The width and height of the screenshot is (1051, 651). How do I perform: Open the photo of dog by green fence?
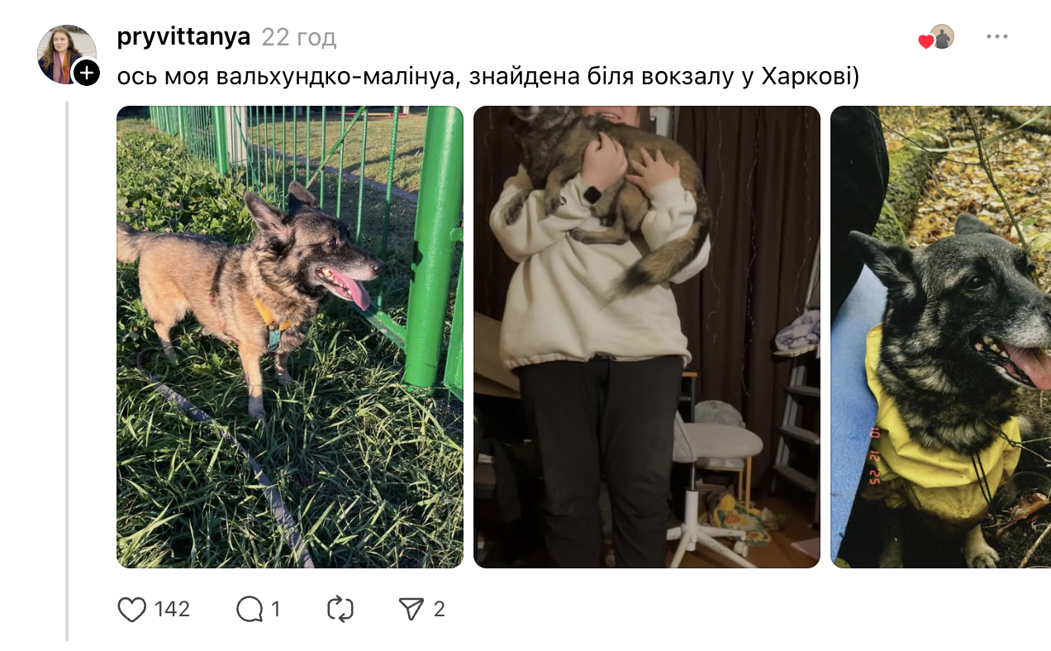[x=290, y=337]
